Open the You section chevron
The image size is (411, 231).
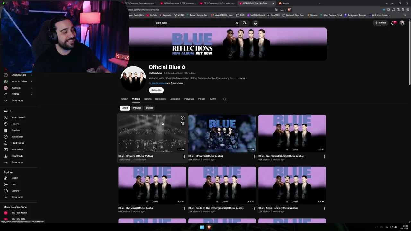11,111
